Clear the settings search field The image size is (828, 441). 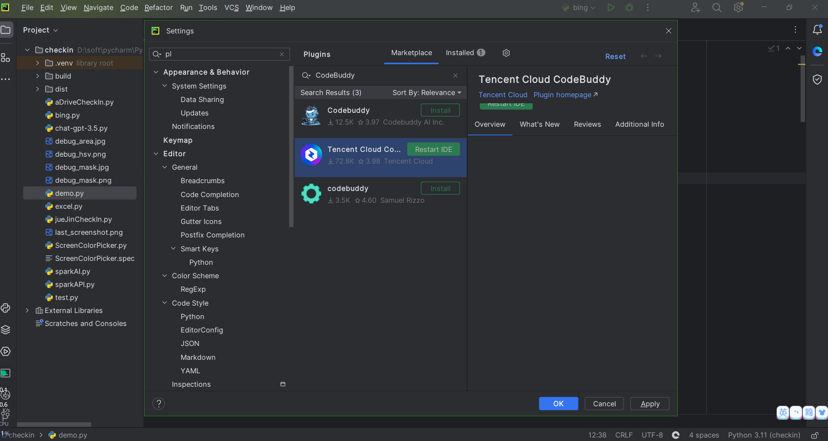coord(282,54)
